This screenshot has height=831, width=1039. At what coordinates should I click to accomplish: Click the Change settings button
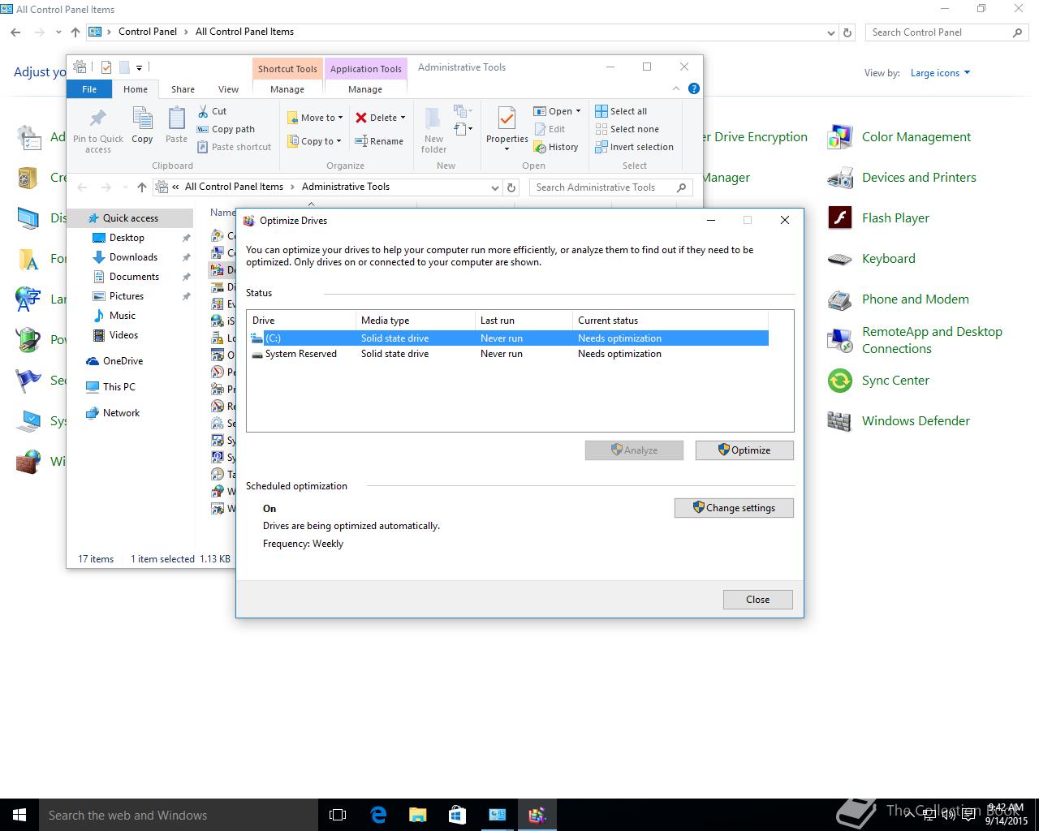734,508
